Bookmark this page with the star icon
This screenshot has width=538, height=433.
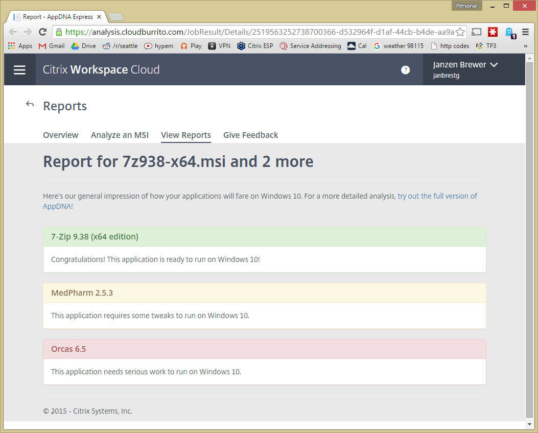[460, 32]
